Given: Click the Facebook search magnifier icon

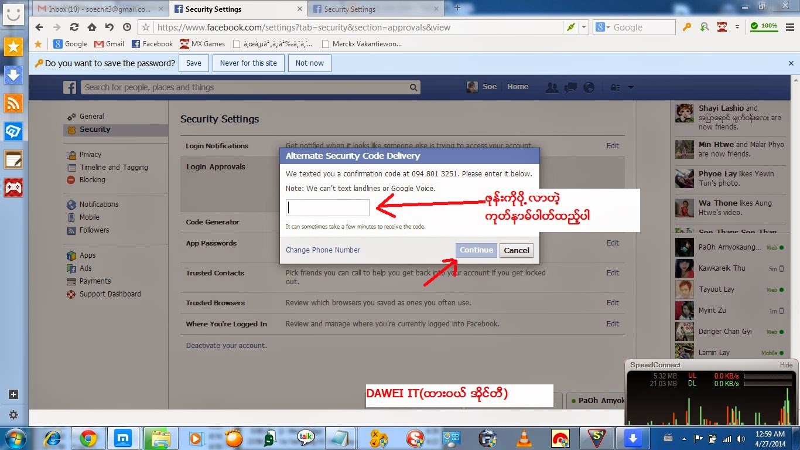Looking at the screenshot, I should point(413,87).
